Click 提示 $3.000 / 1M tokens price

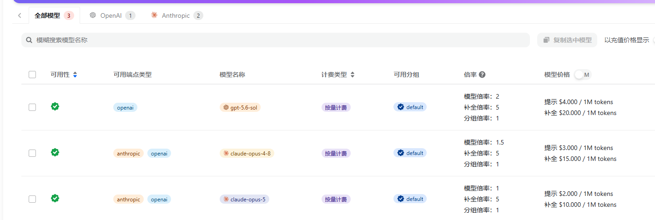click(x=579, y=148)
